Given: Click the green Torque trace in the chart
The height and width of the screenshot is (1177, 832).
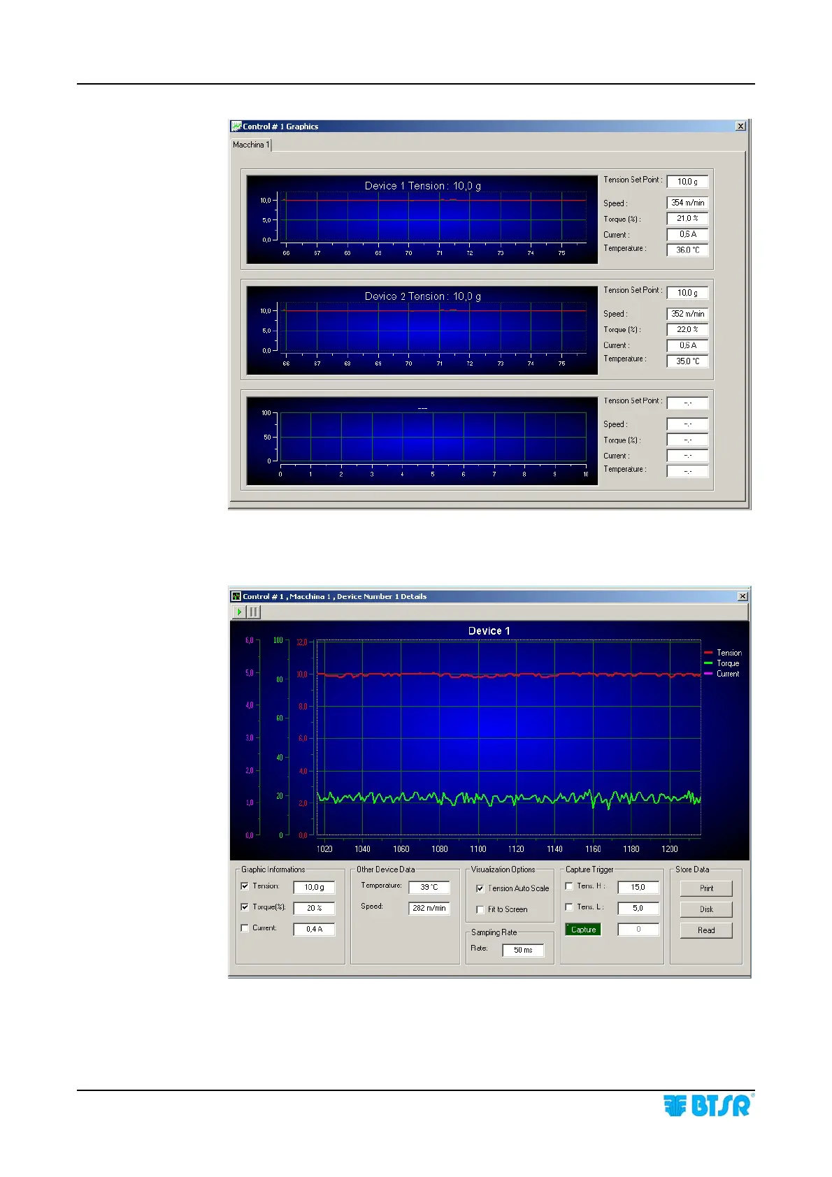Looking at the screenshot, I should [x=509, y=797].
